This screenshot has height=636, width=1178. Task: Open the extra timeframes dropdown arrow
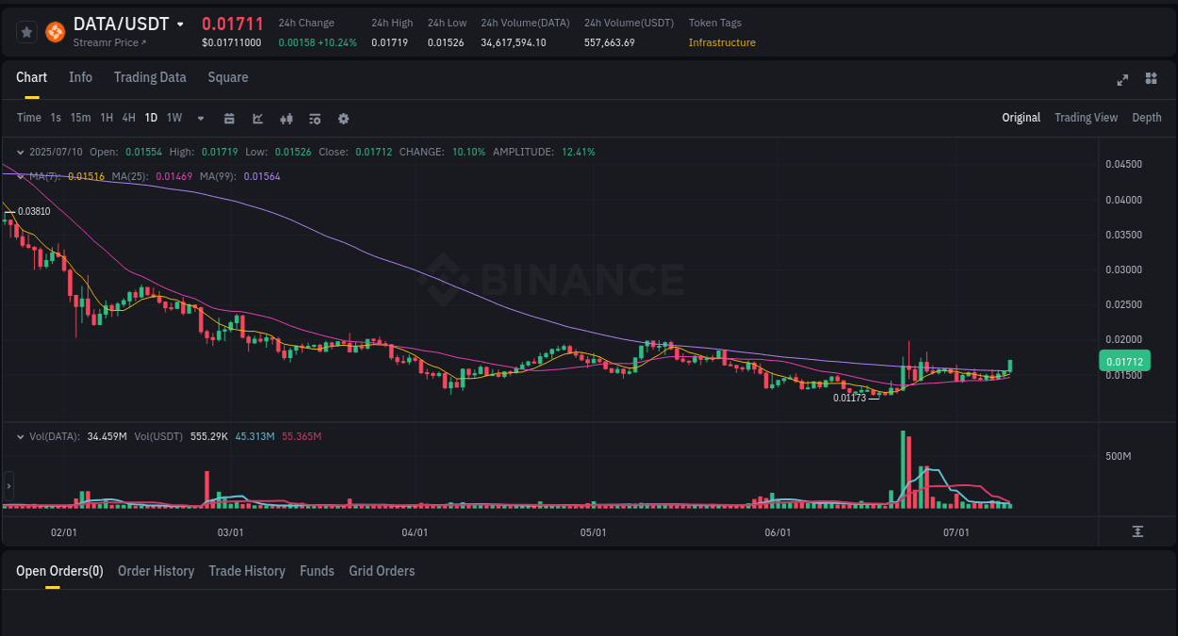click(200, 118)
